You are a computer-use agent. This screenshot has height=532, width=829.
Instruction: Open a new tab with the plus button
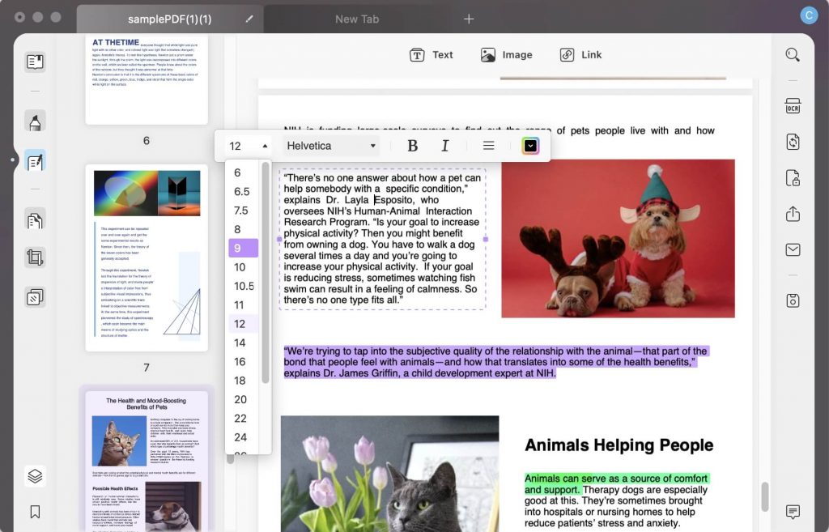click(x=469, y=18)
